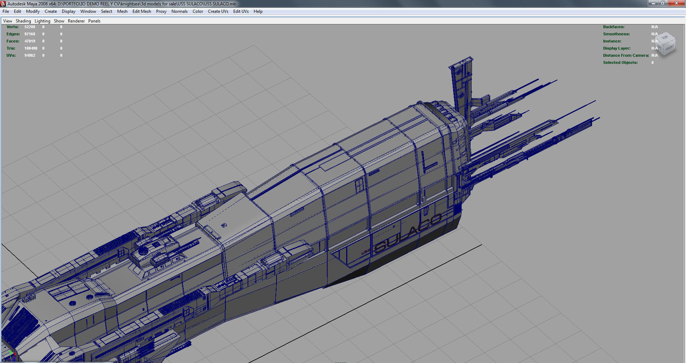Viewport: 686px width, 363px height.
Task: Open the Proxy menu
Action: click(x=161, y=11)
